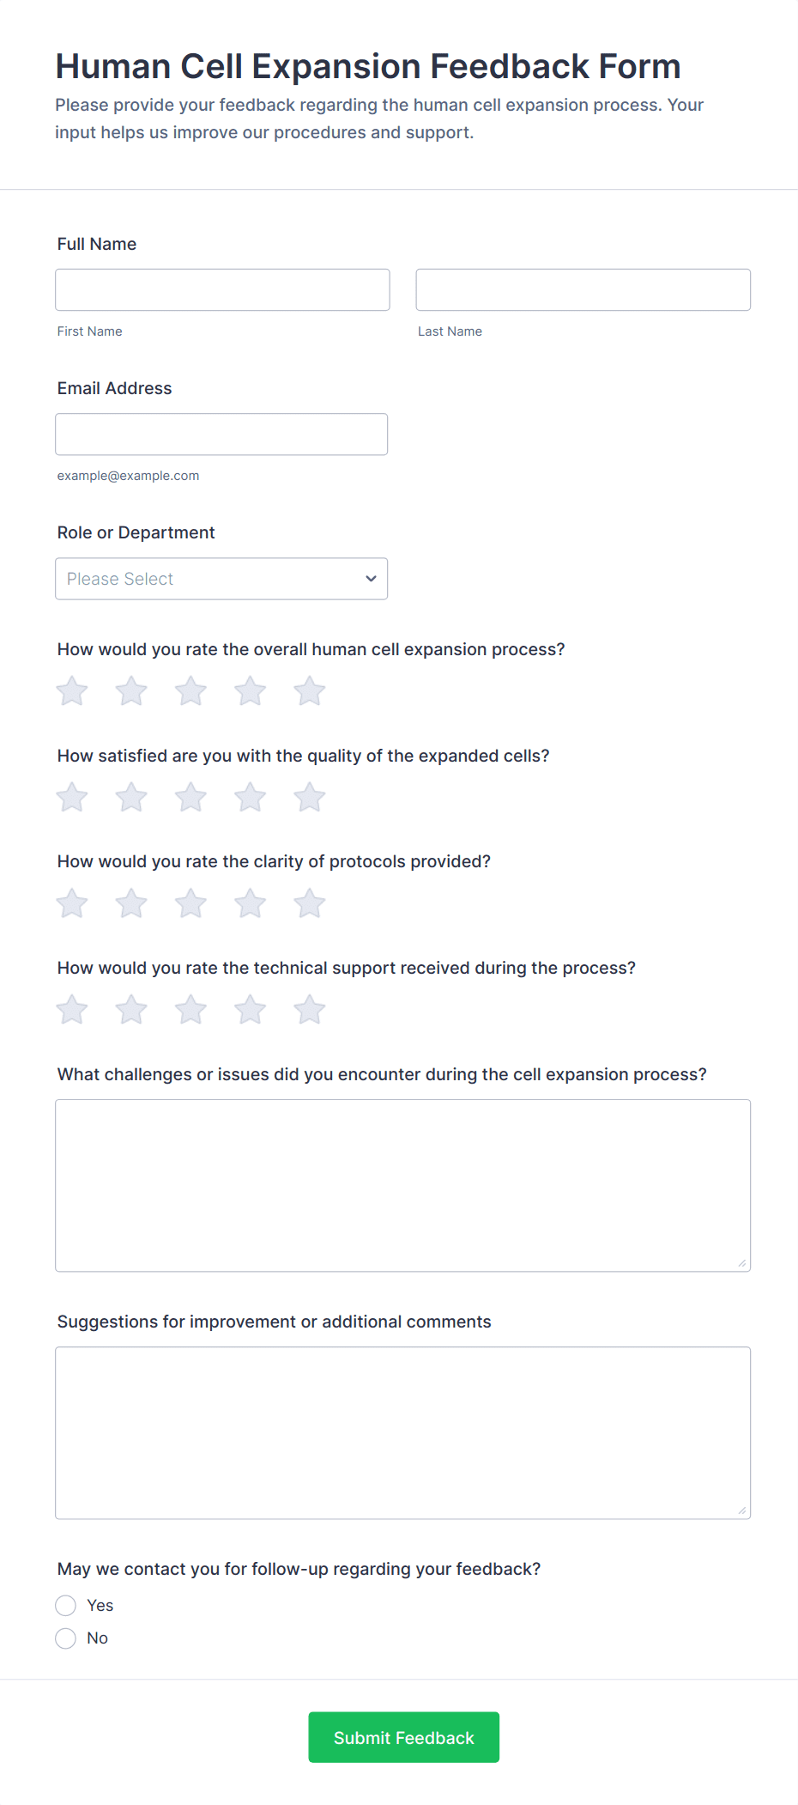Click the dropdown chevron arrow in Role field
The width and height of the screenshot is (798, 1805).
pos(371,579)
